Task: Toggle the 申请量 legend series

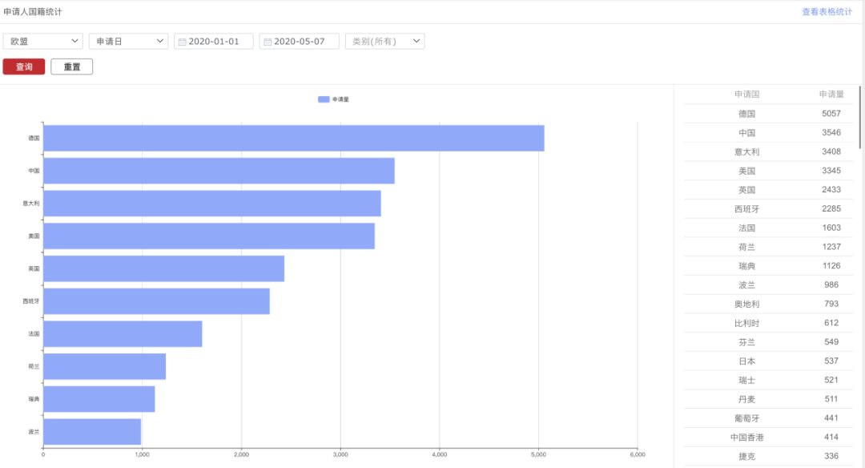Action: pyautogui.click(x=333, y=99)
